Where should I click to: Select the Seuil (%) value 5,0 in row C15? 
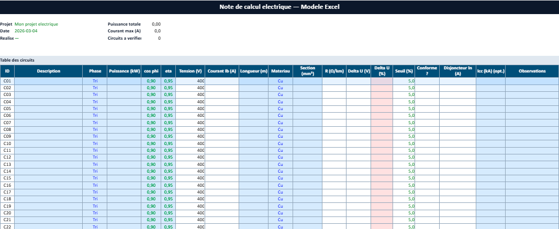[x=404, y=178]
